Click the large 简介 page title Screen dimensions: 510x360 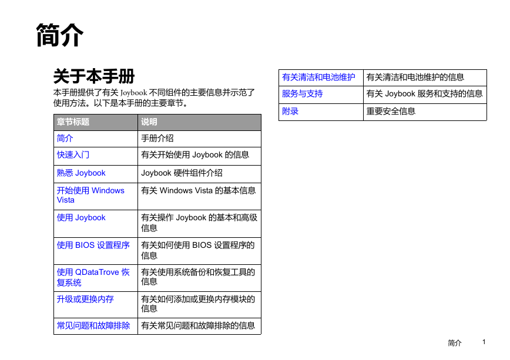click(x=59, y=35)
